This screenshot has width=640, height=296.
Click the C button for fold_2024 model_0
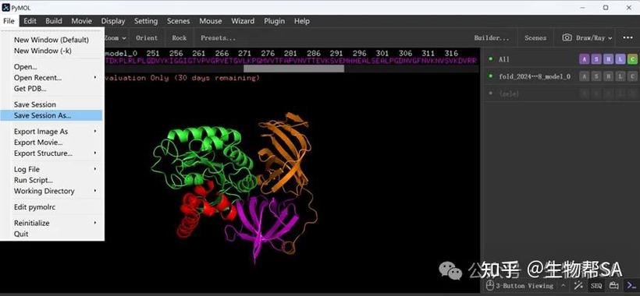pyautogui.click(x=632, y=76)
